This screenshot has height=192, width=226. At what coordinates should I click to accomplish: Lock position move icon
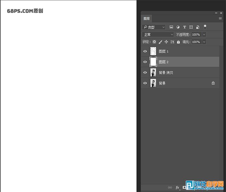(x=166, y=42)
